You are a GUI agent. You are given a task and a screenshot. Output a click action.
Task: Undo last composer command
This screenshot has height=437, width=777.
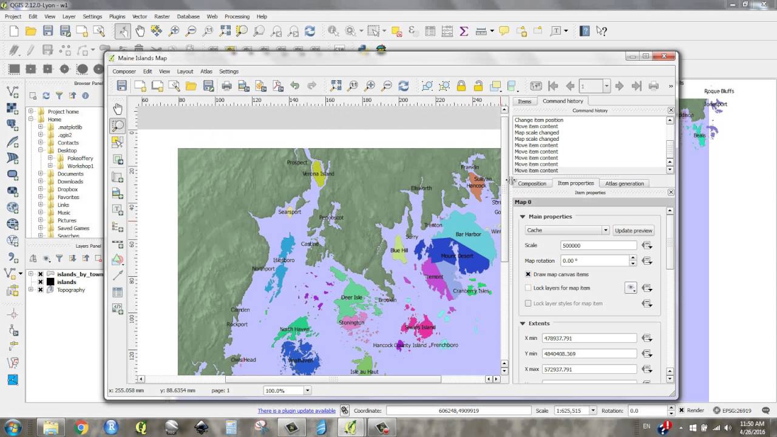[295, 86]
